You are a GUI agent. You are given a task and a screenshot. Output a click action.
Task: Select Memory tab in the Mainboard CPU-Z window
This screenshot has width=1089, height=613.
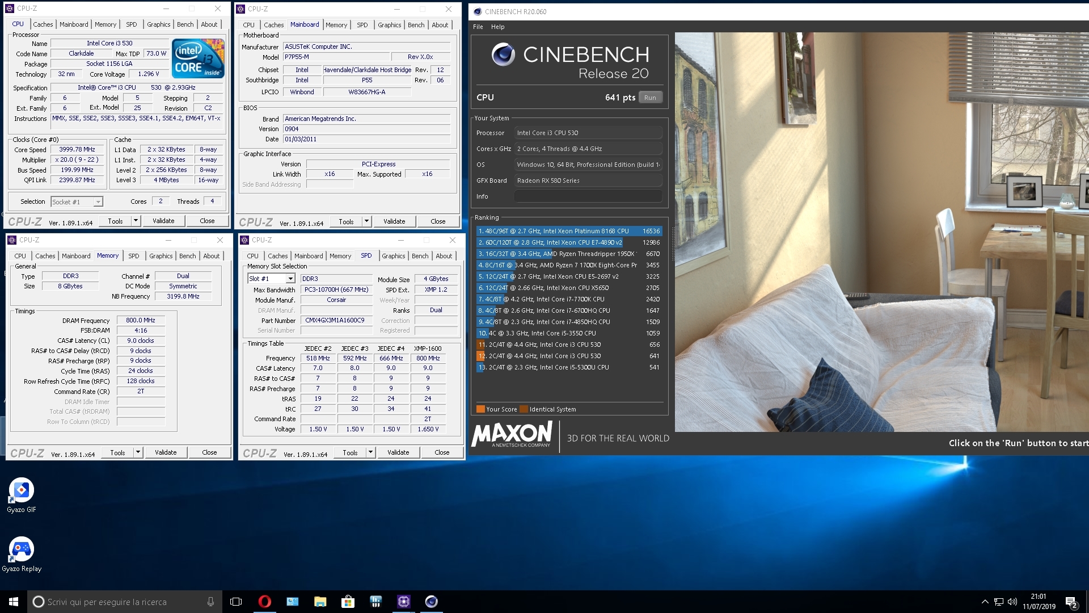336,25
